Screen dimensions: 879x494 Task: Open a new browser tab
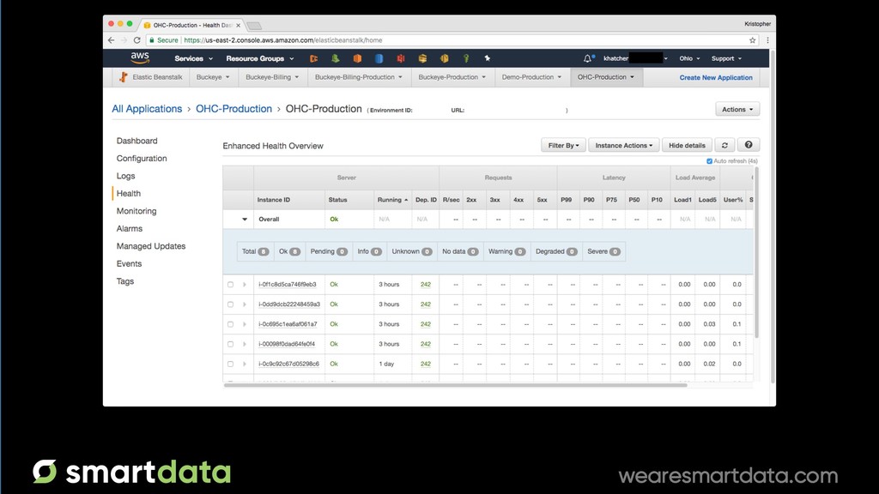[x=254, y=26]
